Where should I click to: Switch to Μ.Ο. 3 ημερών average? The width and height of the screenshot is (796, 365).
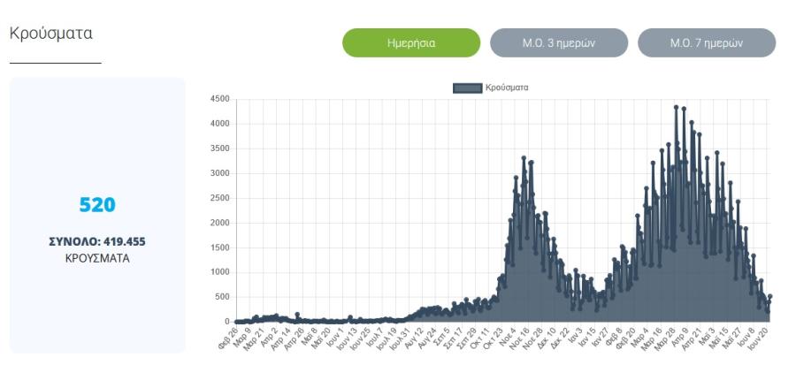pyautogui.click(x=559, y=42)
